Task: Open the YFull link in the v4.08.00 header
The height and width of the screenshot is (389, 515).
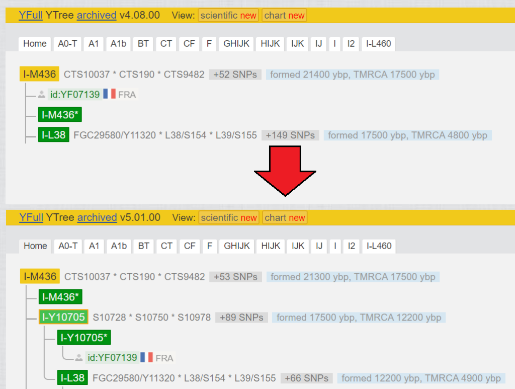Action: click(31, 15)
